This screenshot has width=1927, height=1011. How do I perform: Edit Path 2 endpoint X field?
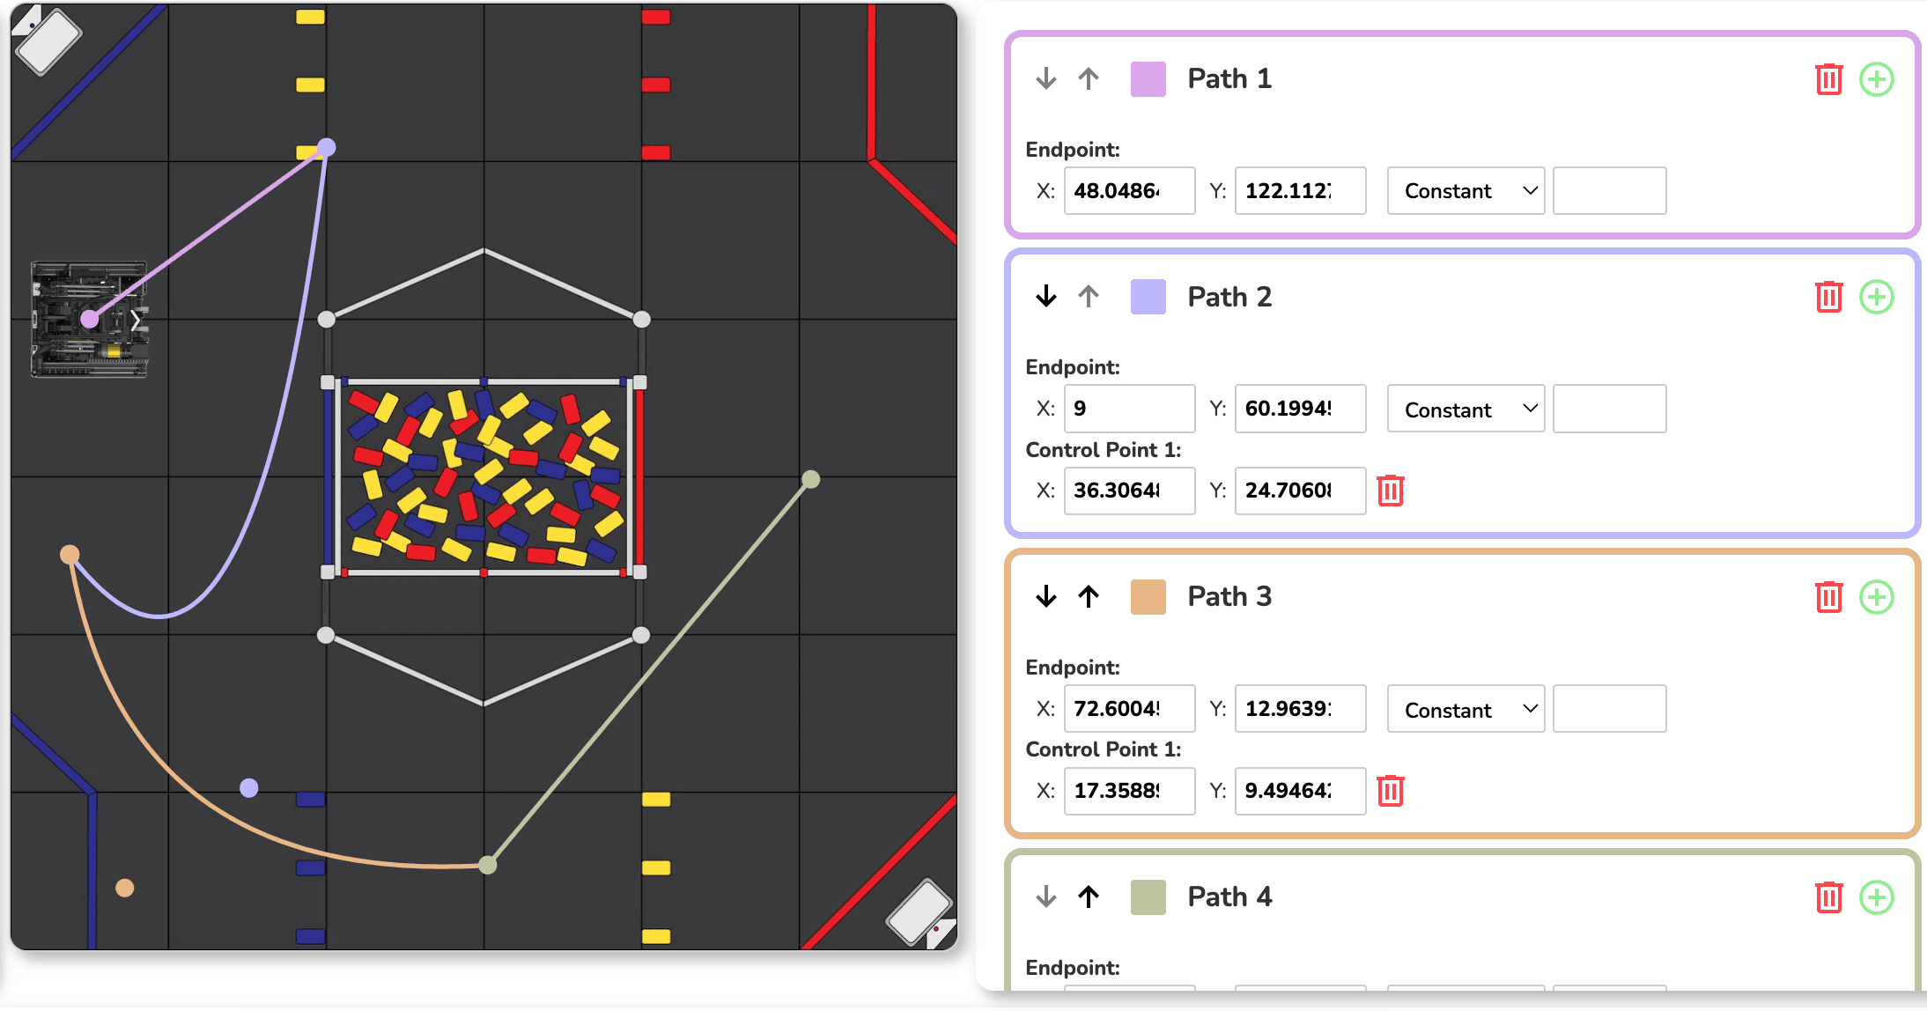[1129, 409]
